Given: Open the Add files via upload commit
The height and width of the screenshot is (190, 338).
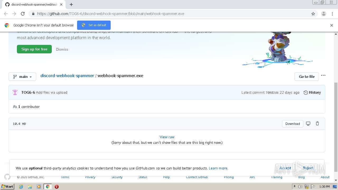Looking at the screenshot, I should click(x=51, y=92).
